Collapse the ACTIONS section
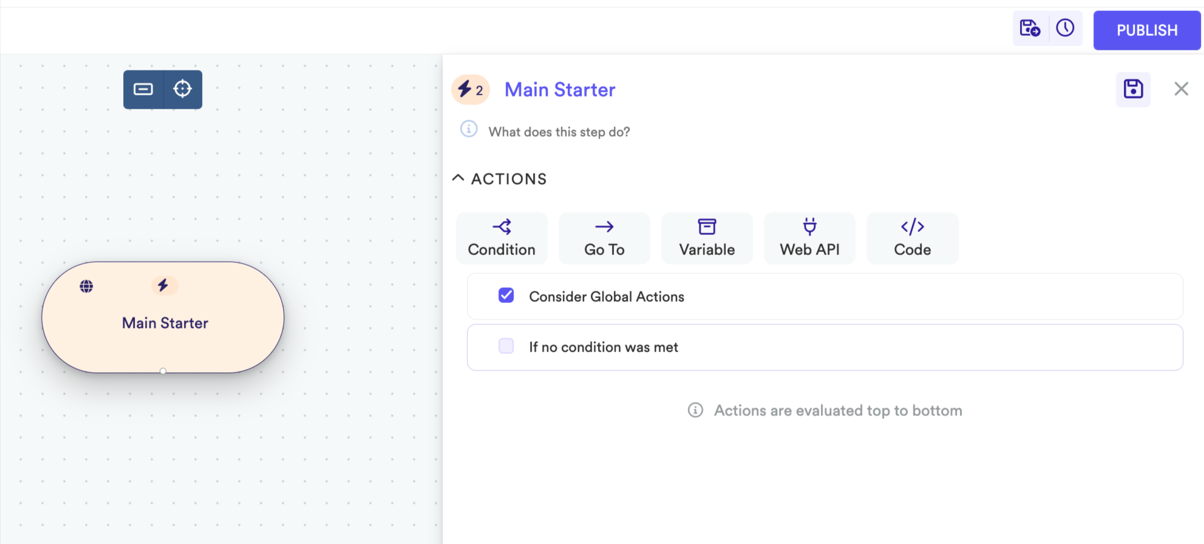This screenshot has height=544, width=1204. point(458,178)
